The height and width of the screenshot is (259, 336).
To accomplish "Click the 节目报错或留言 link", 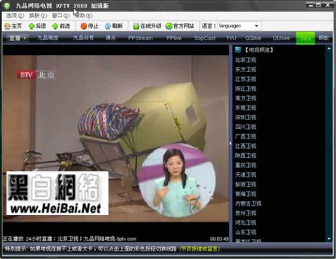I will pos(200,249).
